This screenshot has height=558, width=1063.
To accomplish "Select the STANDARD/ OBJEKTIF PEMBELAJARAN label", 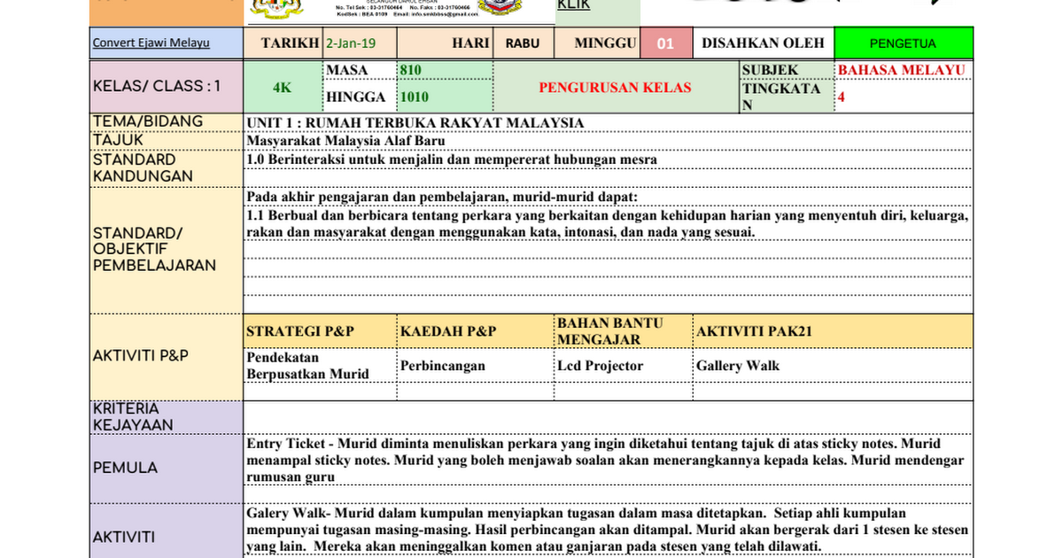I will (167, 250).
